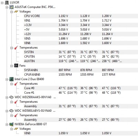This screenshot has width=138, height=136.
Task: Click the LUXOR computer icon
Action: click(x=7, y=2)
